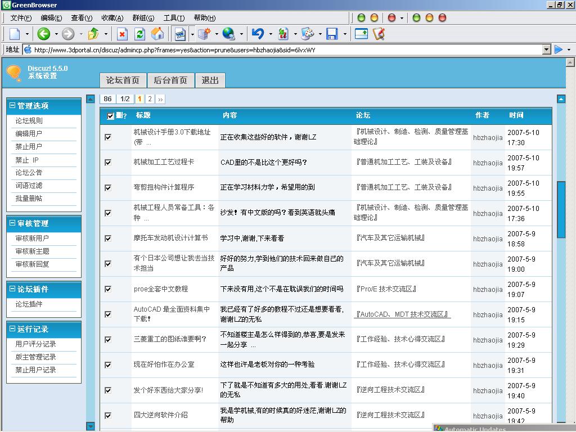The height and width of the screenshot is (432, 576).
Task: Click the green circle in last top group
Action: click(417, 17)
